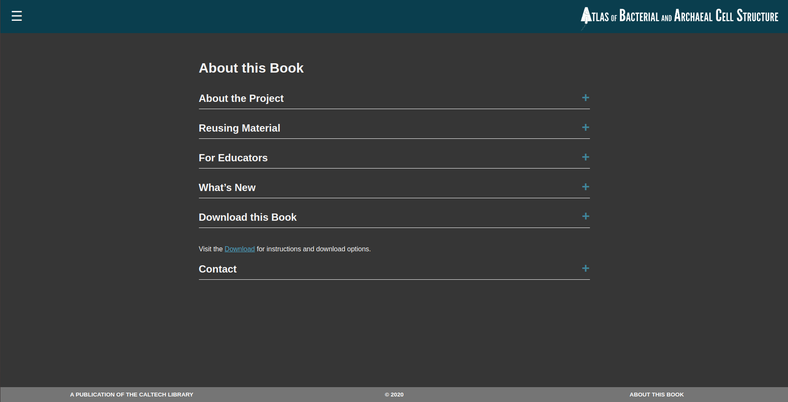788x402 pixels.
Task: Collapse the Download this Book section
Action: [248, 217]
